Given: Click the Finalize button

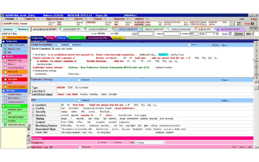Looking at the screenshot, I should point(239,34).
